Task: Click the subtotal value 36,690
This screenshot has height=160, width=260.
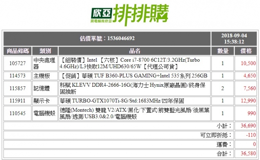Action: click(248, 126)
